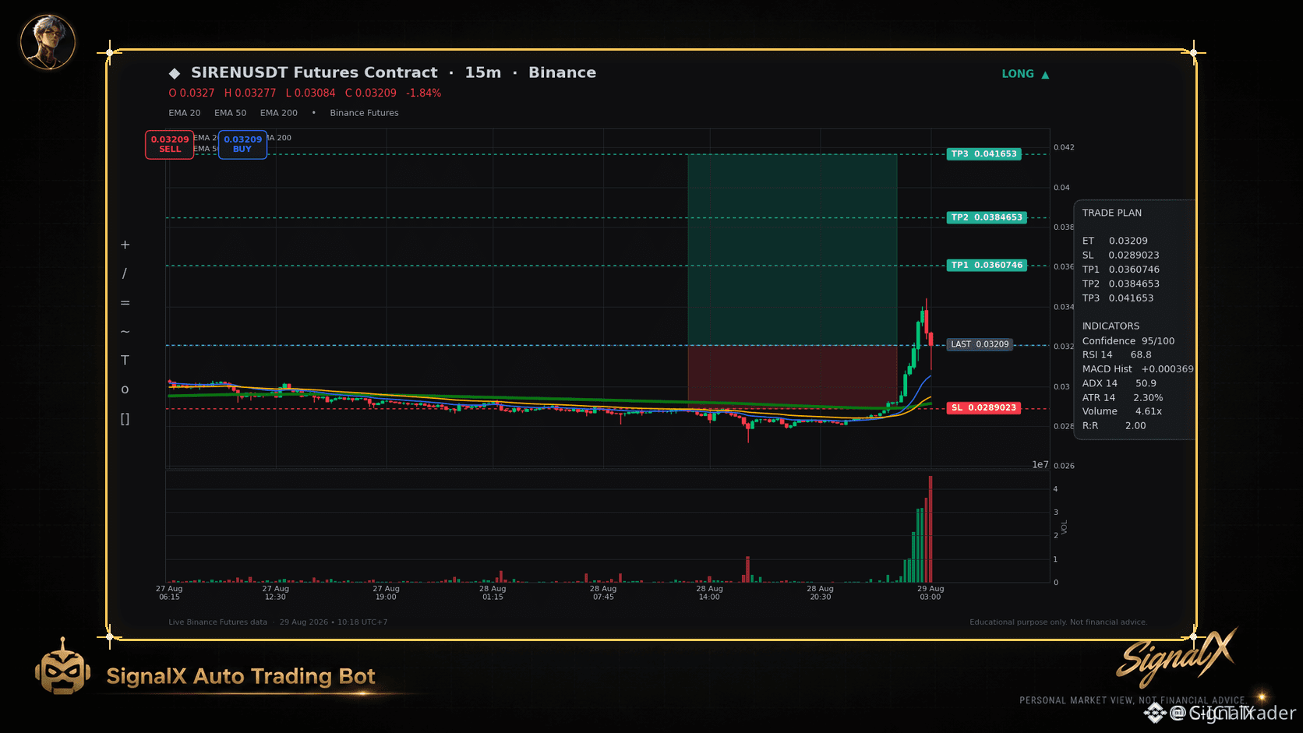Open the profile avatar at top left

coord(48,42)
